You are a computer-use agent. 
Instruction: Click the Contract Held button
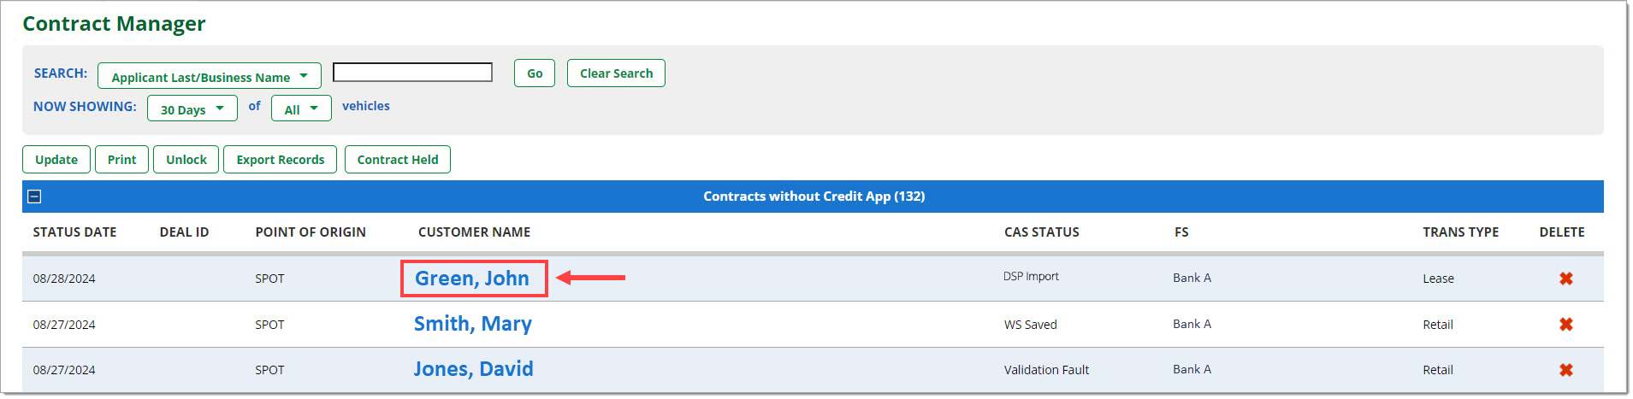(x=398, y=160)
